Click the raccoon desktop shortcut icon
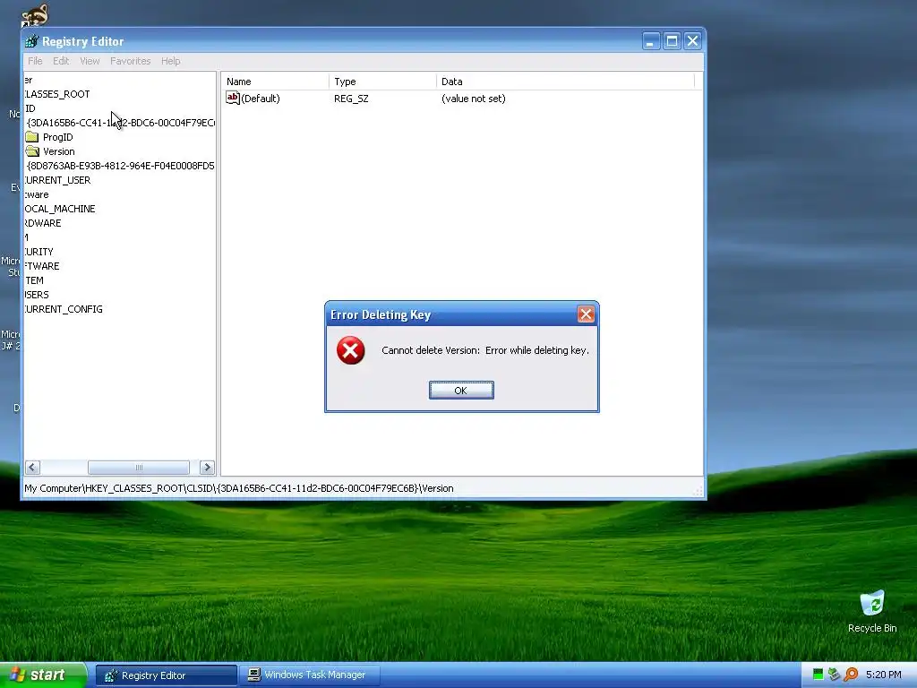917x688 pixels. 35,15
